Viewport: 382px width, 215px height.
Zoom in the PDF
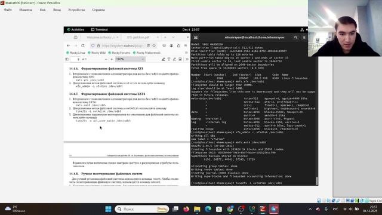click(112, 59)
